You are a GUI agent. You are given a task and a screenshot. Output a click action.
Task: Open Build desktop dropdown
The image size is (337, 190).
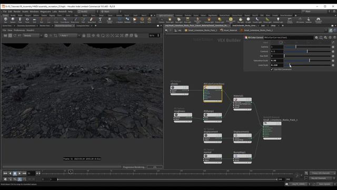(x=88, y=12)
